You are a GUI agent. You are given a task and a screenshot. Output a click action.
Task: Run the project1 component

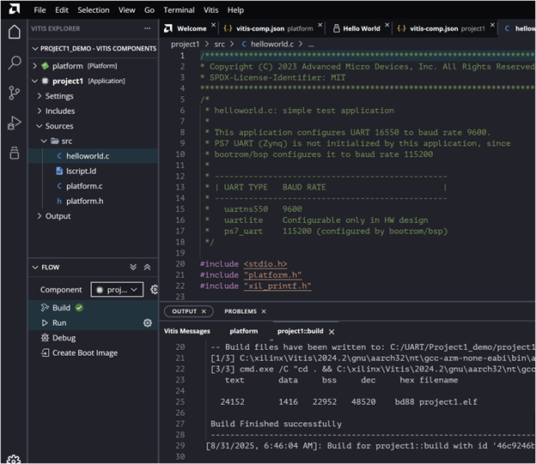[x=59, y=322]
